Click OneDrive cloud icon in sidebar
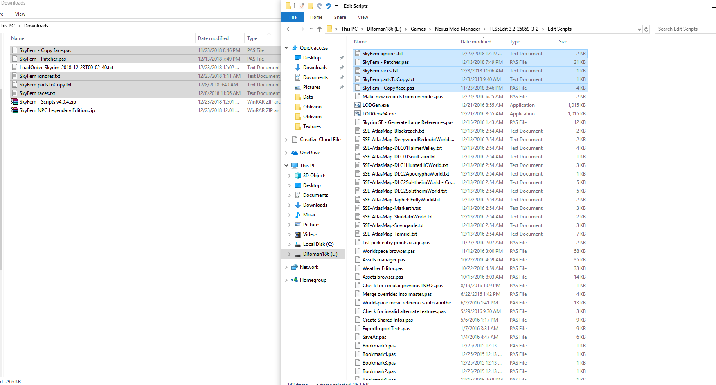The width and height of the screenshot is (716, 385). (295, 153)
